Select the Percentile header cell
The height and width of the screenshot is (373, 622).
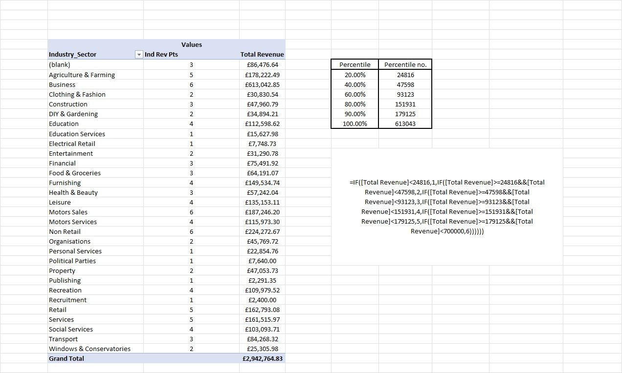point(355,64)
